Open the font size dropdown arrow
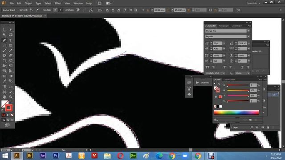The image size is (285, 160). [224, 43]
